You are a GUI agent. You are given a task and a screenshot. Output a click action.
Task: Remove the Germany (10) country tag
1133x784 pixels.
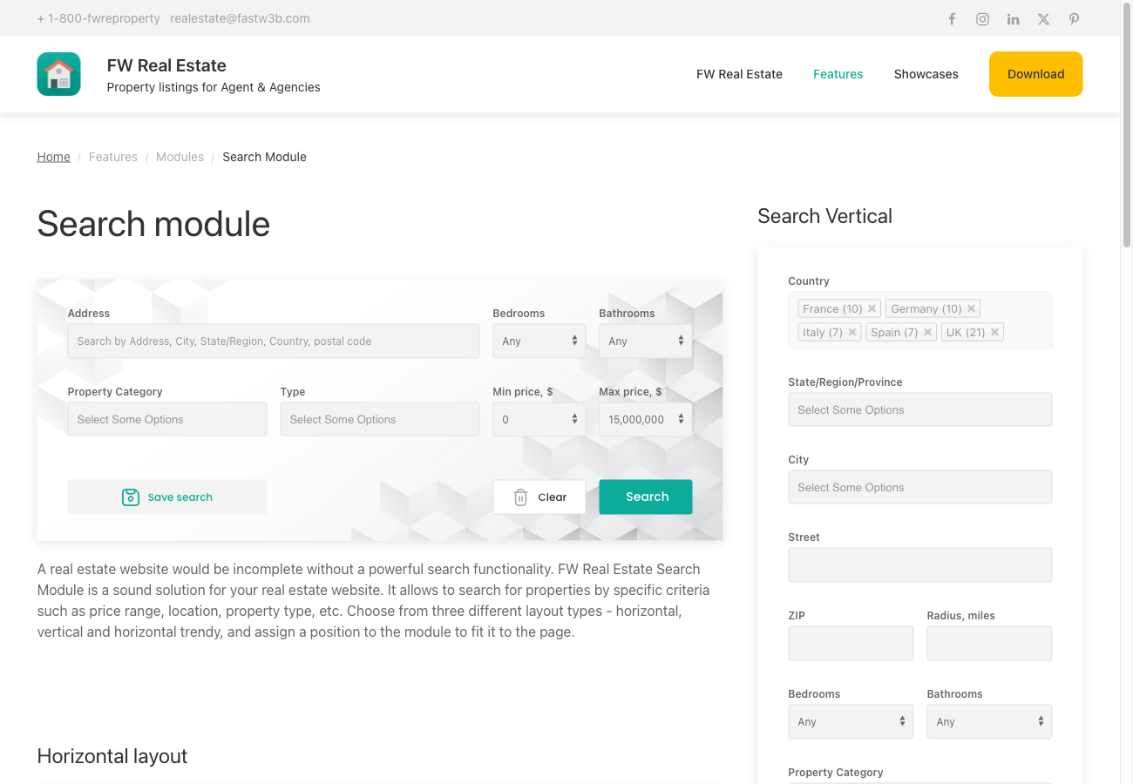971,308
